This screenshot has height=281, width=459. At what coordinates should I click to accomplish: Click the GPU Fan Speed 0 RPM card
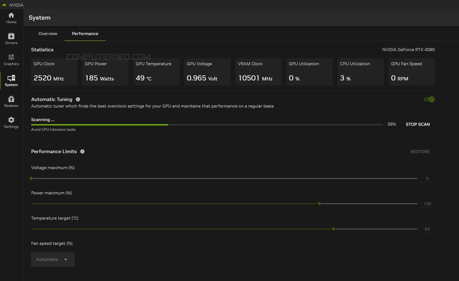point(412,72)
